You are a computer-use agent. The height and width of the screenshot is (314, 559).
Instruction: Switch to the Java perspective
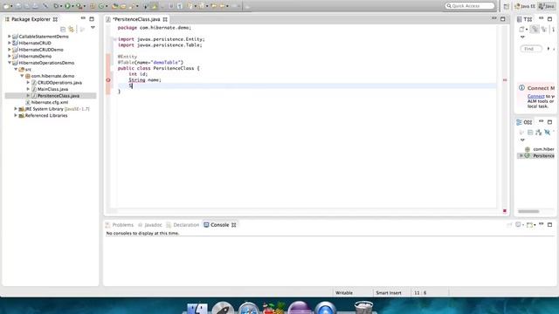(x=548, y=6)
